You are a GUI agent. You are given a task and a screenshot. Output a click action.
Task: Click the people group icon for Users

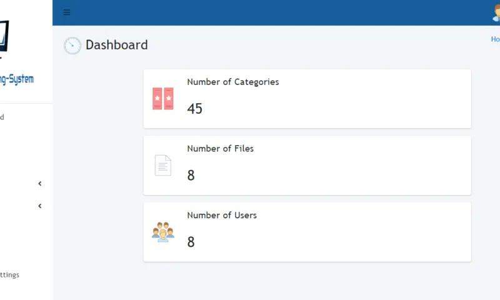(162, 231)
